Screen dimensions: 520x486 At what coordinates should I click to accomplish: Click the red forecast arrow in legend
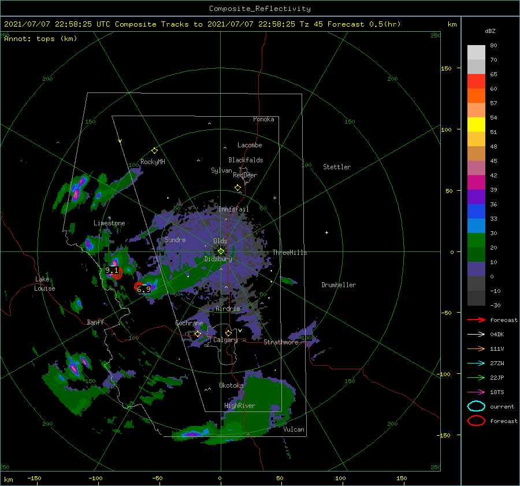coord(476,320)
